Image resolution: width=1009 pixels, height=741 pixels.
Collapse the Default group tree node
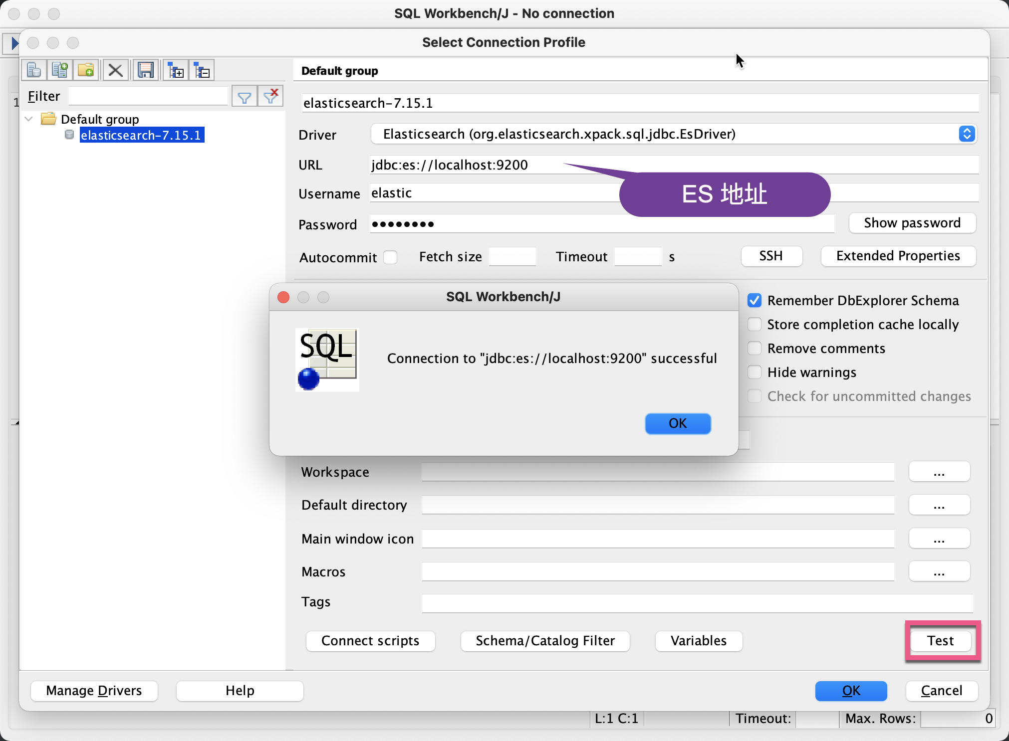click(29, 119)
